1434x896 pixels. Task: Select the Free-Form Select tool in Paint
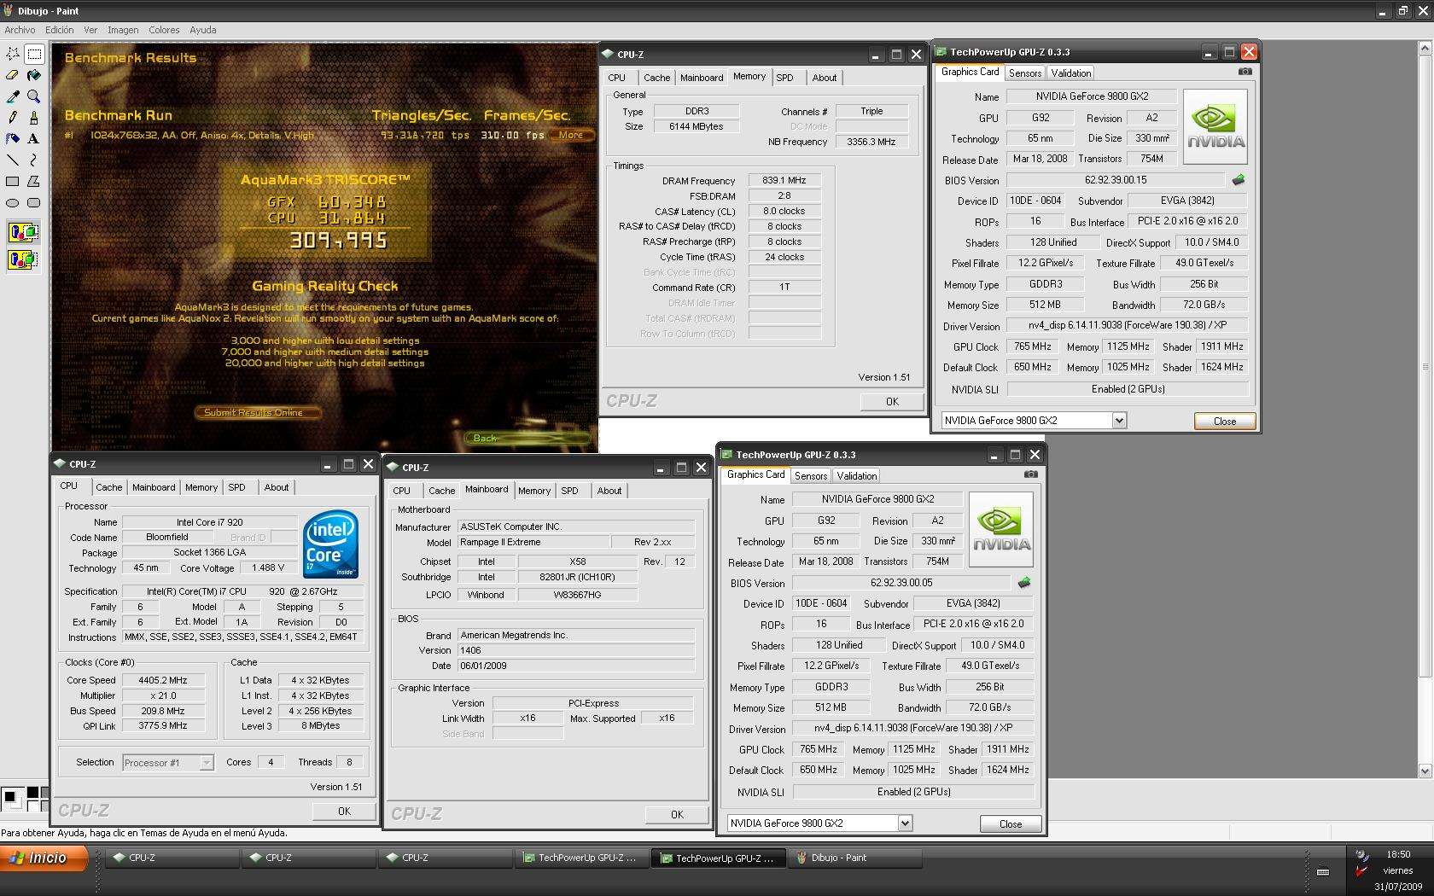13,54
